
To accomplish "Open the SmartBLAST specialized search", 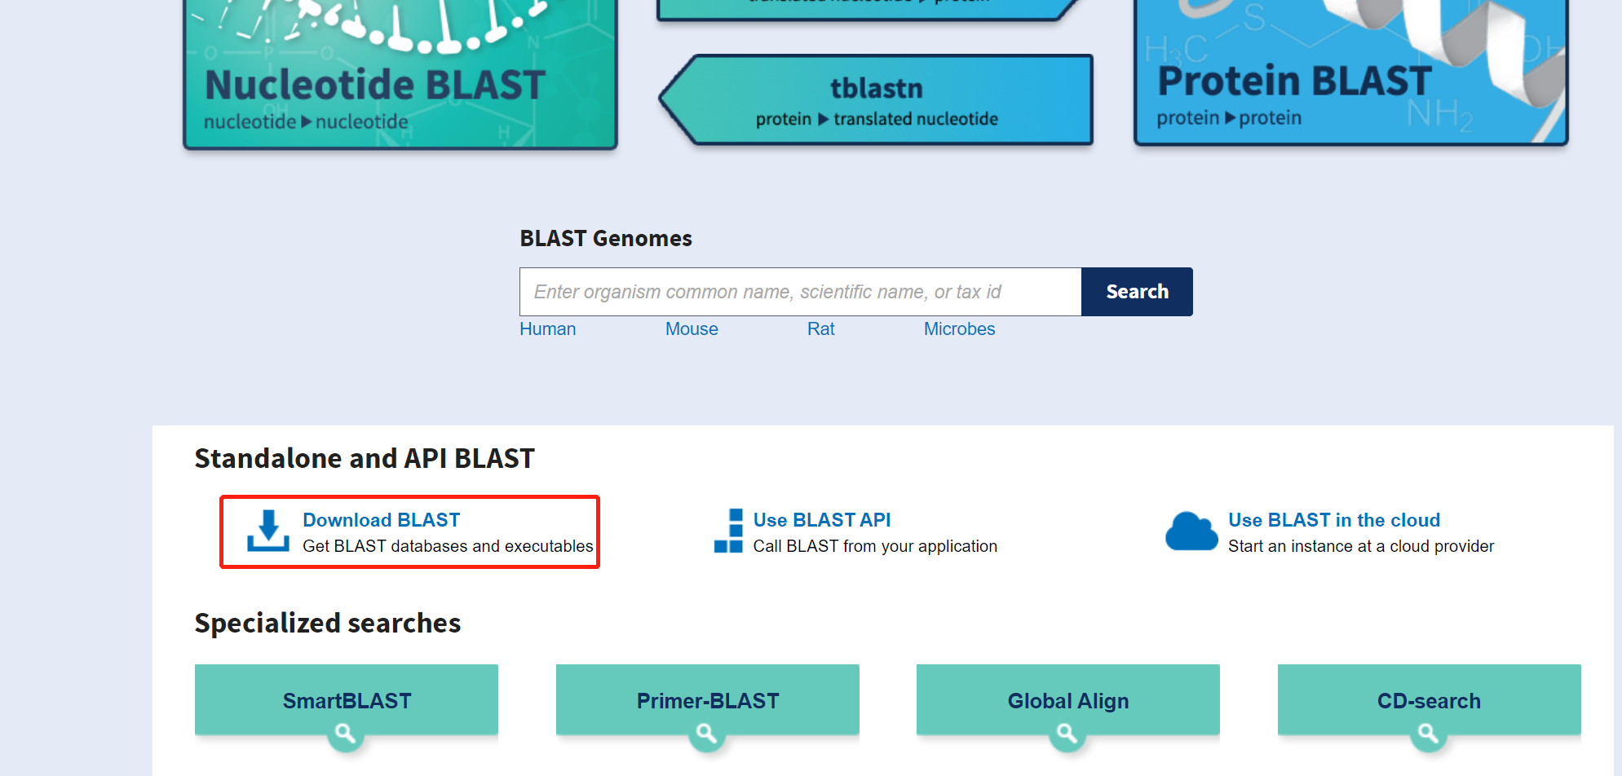I will 346,699.
